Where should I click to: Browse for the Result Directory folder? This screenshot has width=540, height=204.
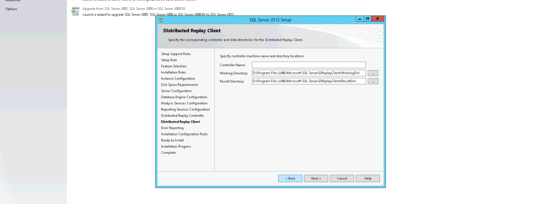click(x=373, y=81)
